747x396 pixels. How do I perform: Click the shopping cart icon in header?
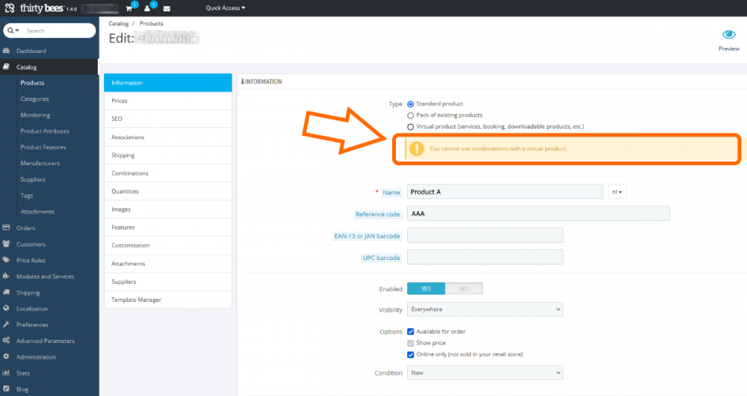(129, 8)
